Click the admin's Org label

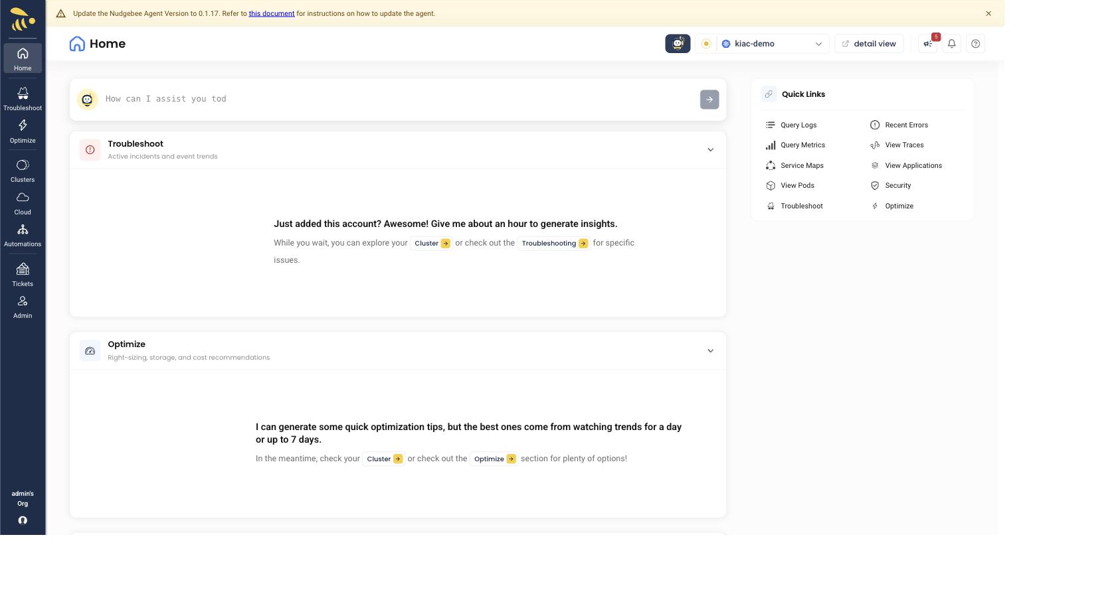(23, 498)
